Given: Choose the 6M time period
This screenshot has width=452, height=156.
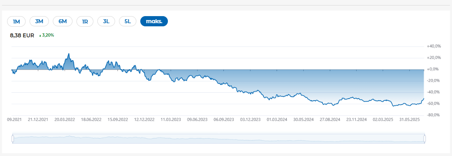Looking at the screenshot, I should pos(63,21).
